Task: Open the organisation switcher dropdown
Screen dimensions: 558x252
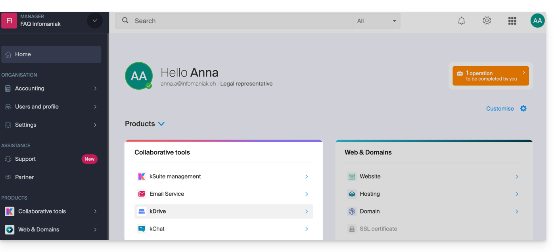Action: 94,21
